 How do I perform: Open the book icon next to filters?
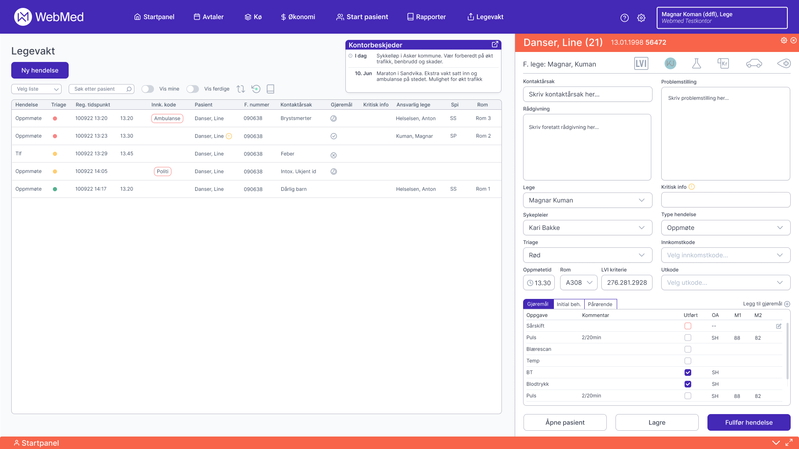tap(270, 89)
